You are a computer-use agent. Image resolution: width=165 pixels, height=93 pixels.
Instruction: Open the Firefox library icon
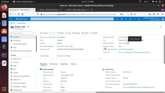(x=150, y=14)
